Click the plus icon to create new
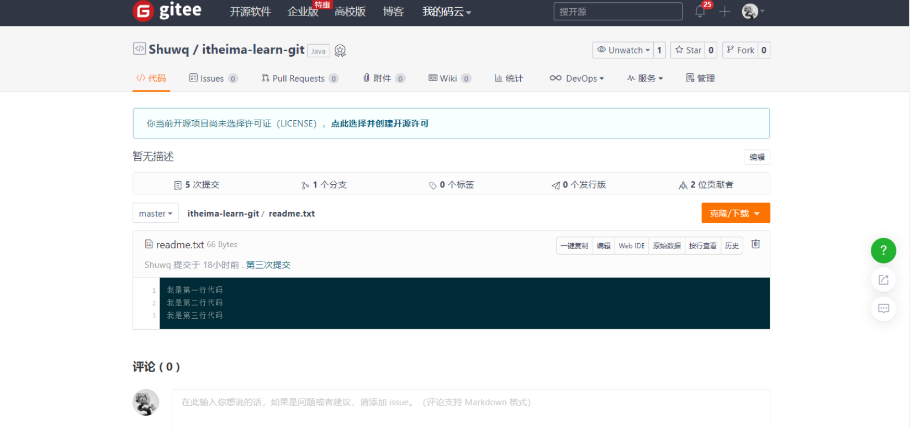 (724, 12)
